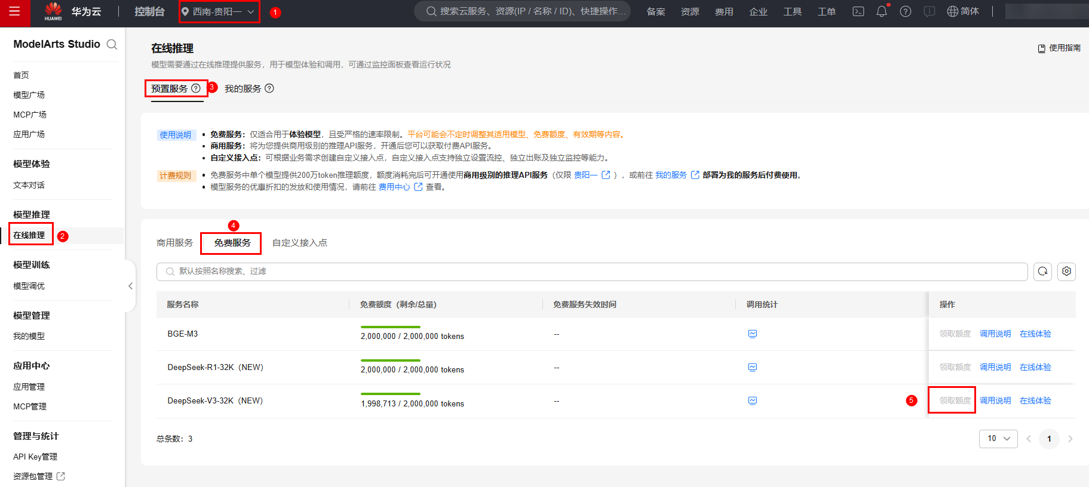Show help tooltip for 我的服务
Screen dimensions: 1089x487
[x=269, y=88]
